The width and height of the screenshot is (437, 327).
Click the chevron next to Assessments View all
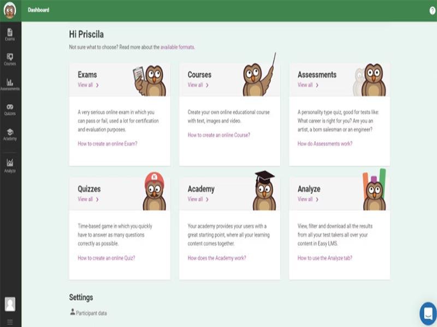point(317,85)
